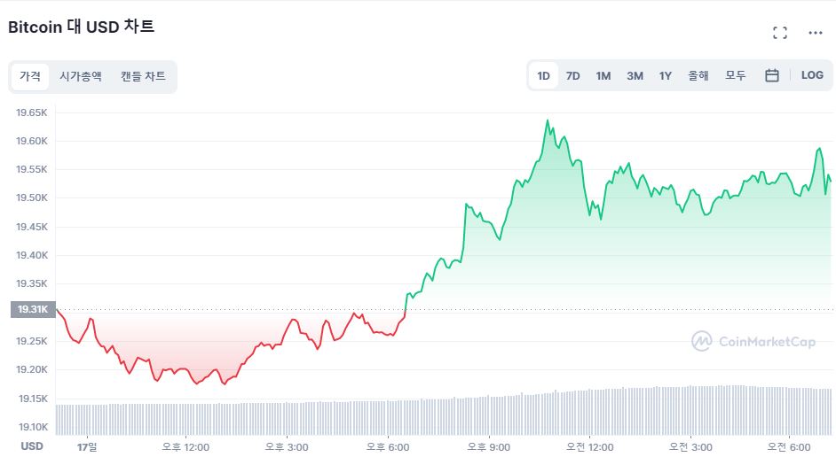Viewport: 836px width, 457px height.
Task: Choose the 1Y time range
Action: coord(666,76)
